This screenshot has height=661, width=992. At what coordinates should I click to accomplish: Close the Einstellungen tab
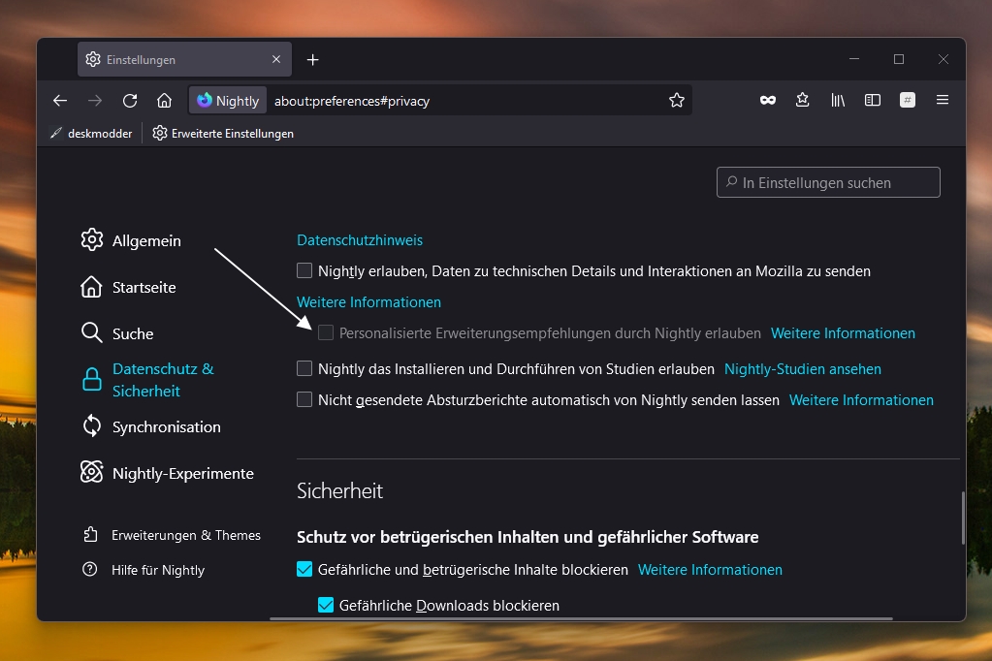(275, 59)
